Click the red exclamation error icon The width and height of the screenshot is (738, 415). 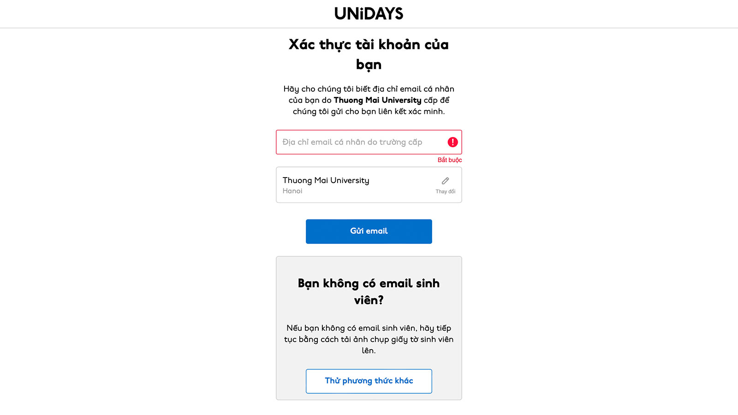[452, 142]
